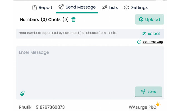Open the WAsurge PRO link
The width and height of the screenshot is (178, 111).
click(143, 107)
